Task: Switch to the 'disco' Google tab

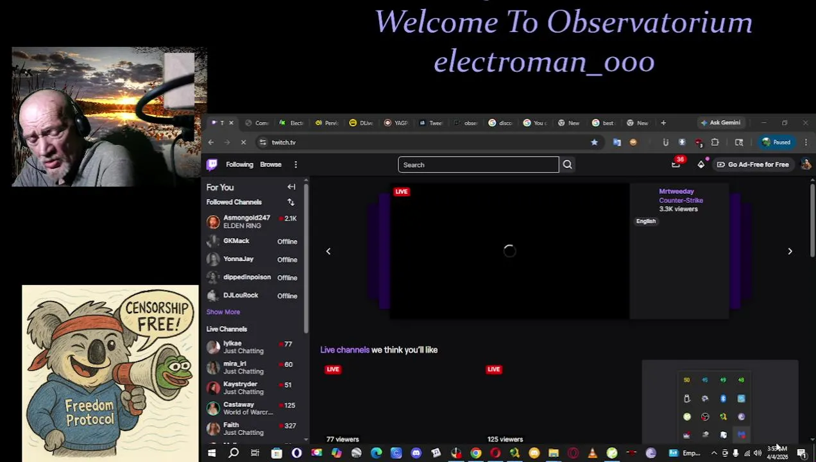Action: click(500, 123)
